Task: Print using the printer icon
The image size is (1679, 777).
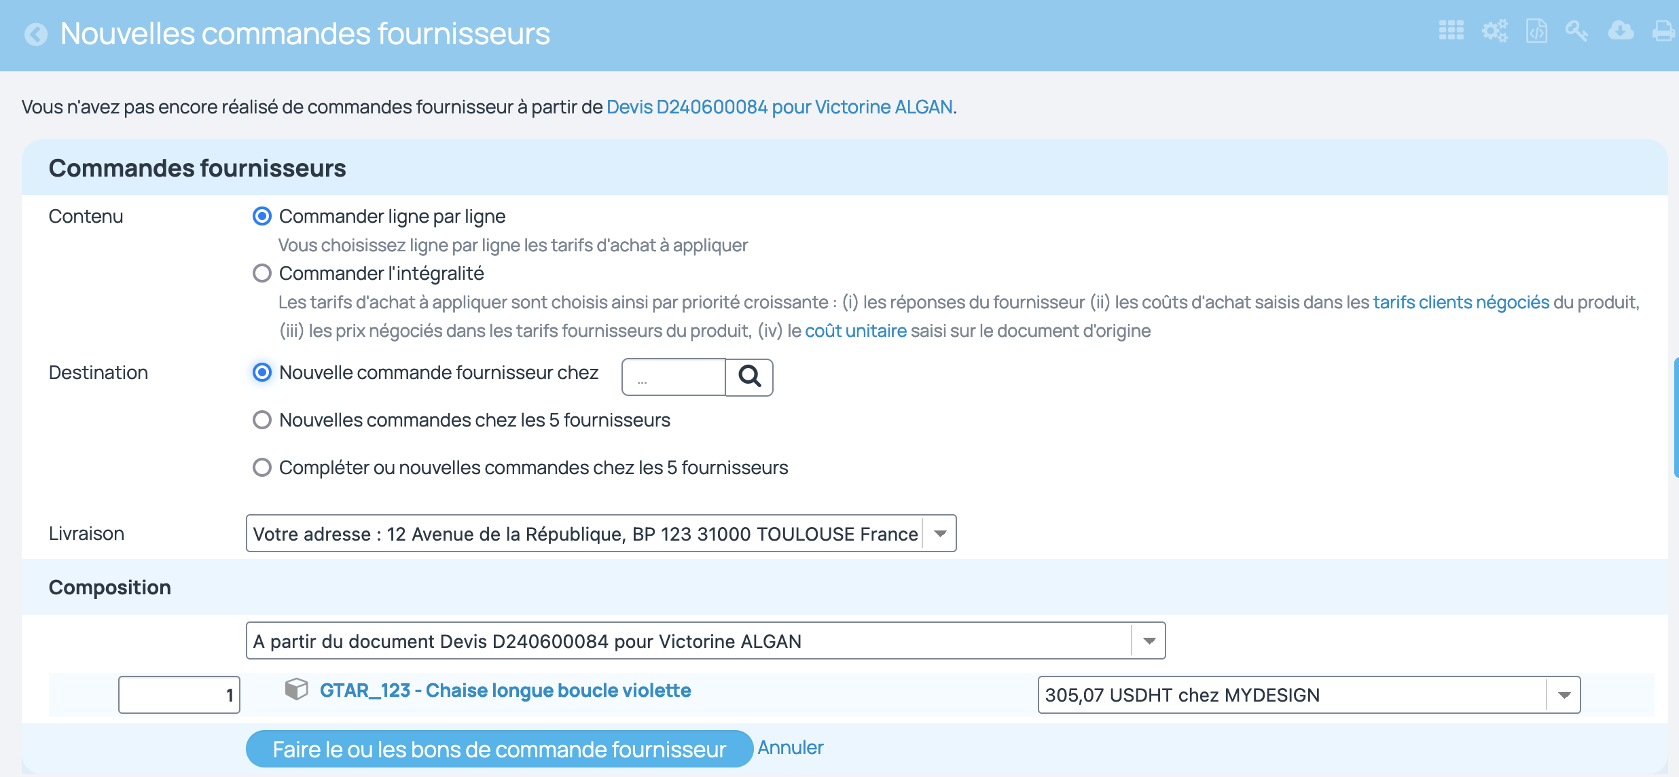Action: [x=1662, y=31]
